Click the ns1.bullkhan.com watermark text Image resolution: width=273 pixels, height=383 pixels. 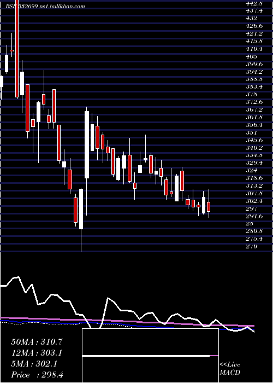click(x=62, y=7)
